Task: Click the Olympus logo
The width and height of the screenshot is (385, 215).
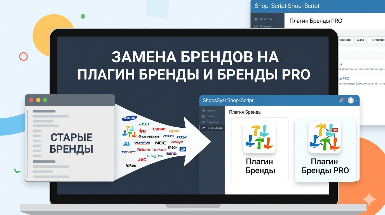Action: click(x=142, y=143)
